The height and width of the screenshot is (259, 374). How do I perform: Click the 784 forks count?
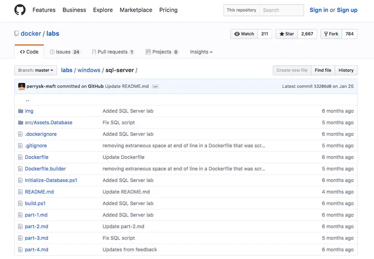pyautogui.click(x=349, y=34)
